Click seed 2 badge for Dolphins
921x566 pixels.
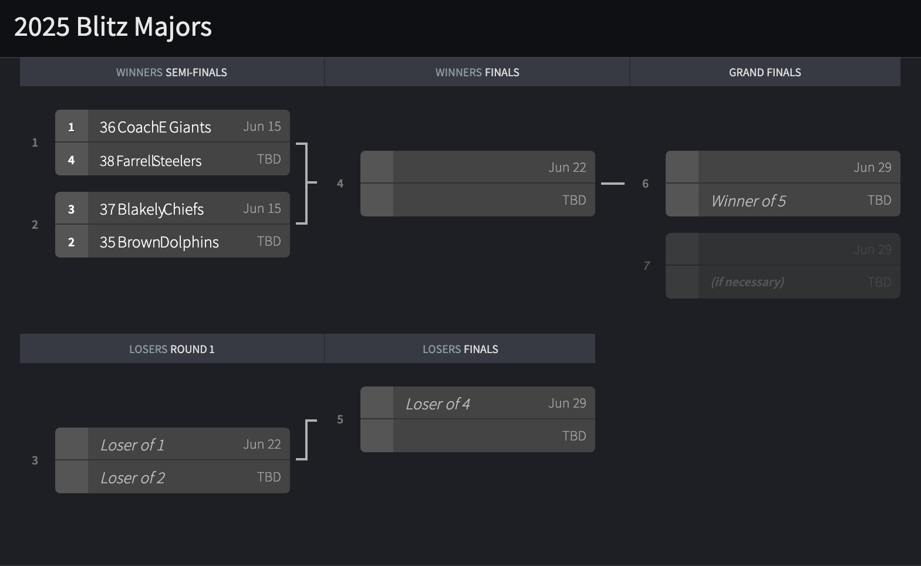tap(72, 242)
